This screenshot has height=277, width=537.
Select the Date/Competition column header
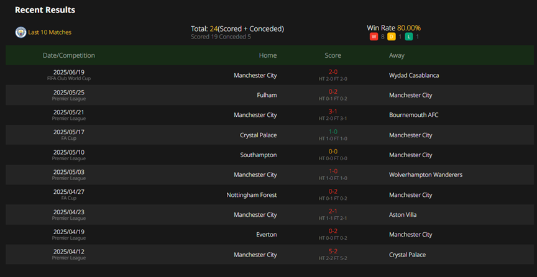coord(69,55)
